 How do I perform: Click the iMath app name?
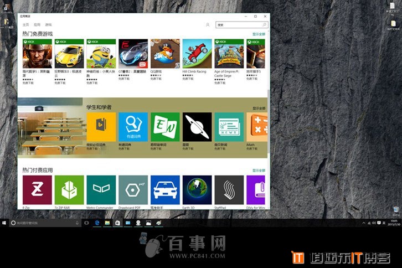[x=250, y=145]
